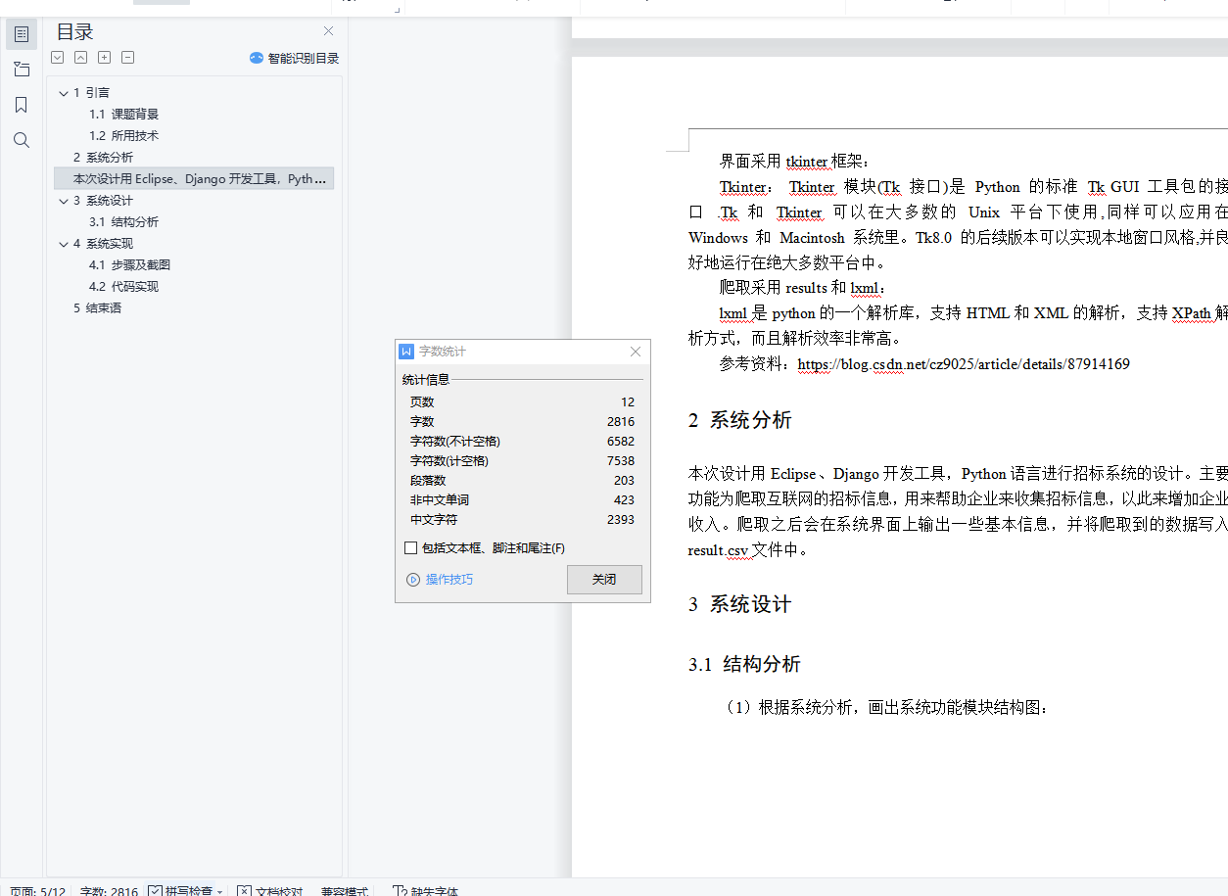Click the 段落数 203 row
Image resolution: width=1228 pixels, height=896 pixels.
(x=522, y=481)
